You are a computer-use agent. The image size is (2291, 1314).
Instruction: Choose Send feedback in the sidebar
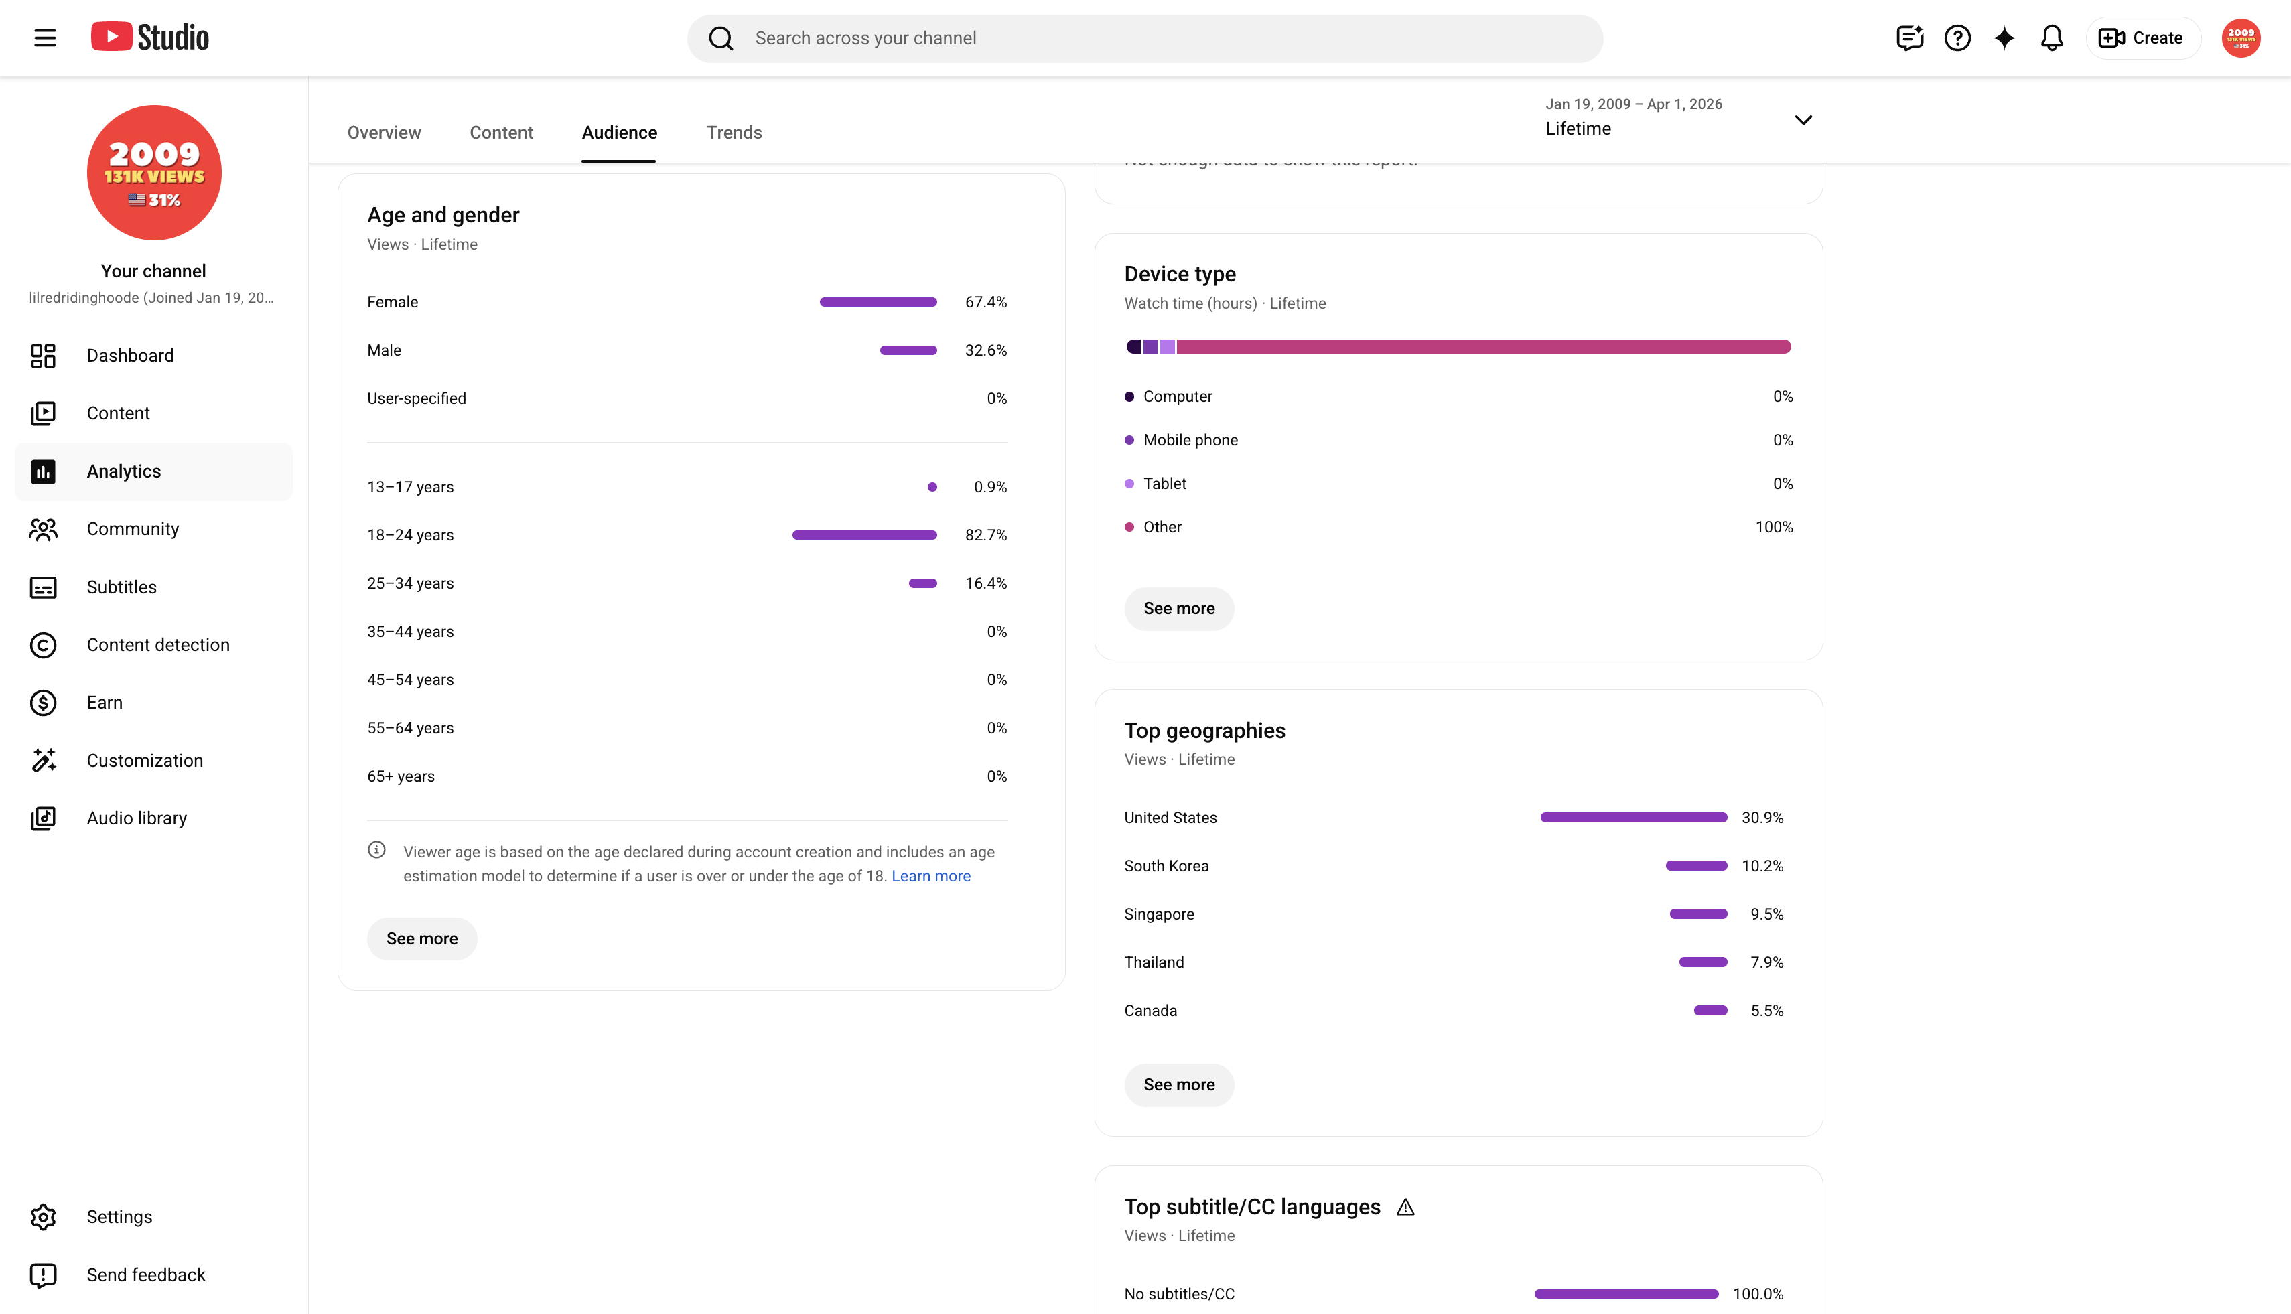coord(153,1275)
